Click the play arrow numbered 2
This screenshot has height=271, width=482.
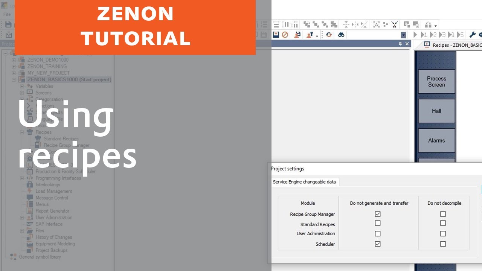pos(433,35)
